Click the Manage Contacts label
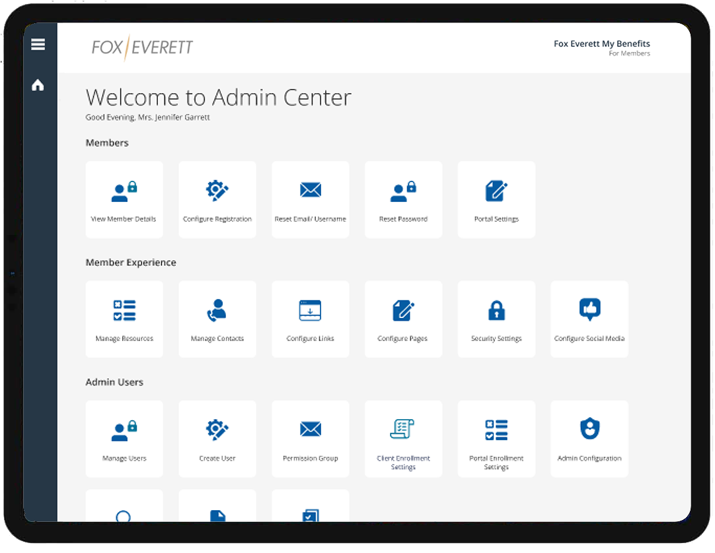The width and height of the screenshot is (715, 553). coord(217,339)
